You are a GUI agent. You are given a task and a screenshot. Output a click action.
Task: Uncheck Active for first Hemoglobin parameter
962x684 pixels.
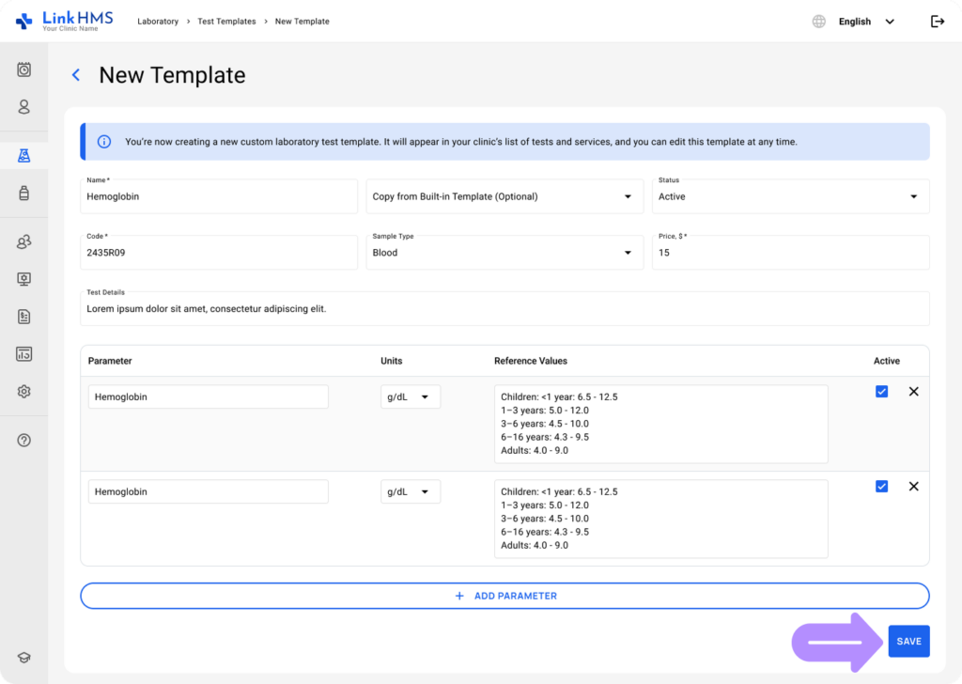tap(881, 392)
